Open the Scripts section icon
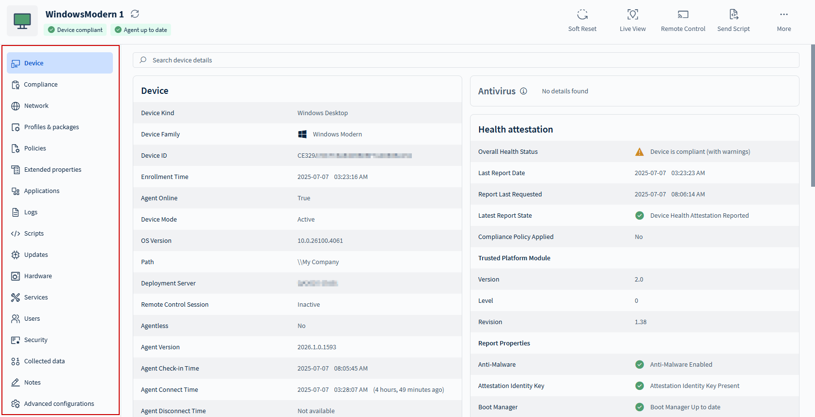Image resolution: width=815 pixels, height=417 pixels. point(16,234)
